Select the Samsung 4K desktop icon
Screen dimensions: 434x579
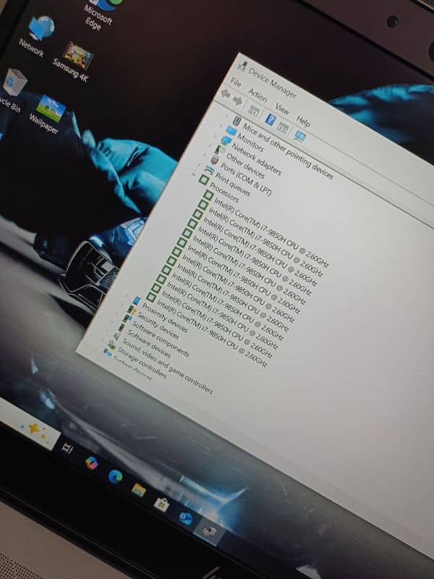(73, 62)
